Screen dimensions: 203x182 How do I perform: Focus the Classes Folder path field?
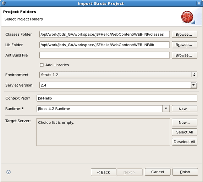(x=104, y=34)
